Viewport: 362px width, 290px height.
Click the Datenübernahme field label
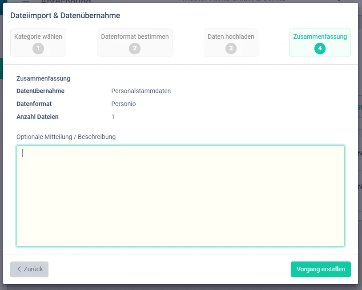40,91
